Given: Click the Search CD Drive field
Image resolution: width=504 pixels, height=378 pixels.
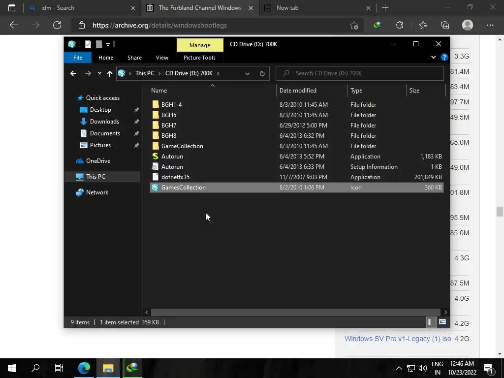Looking at the screenshot, I should (x=360, y=73).
